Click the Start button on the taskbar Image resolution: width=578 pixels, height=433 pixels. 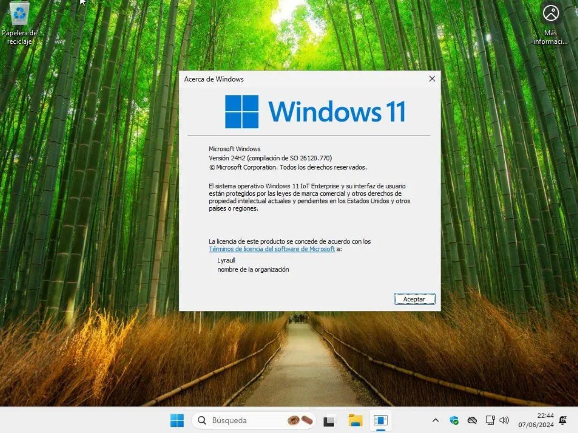[176, 420]
